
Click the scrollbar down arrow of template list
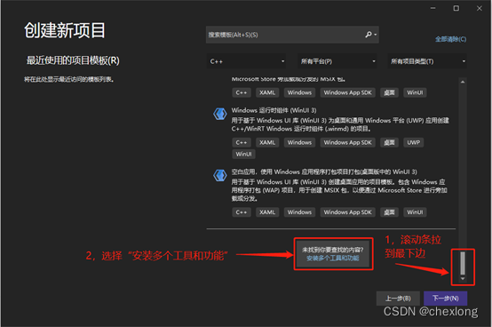pos(463,278)
